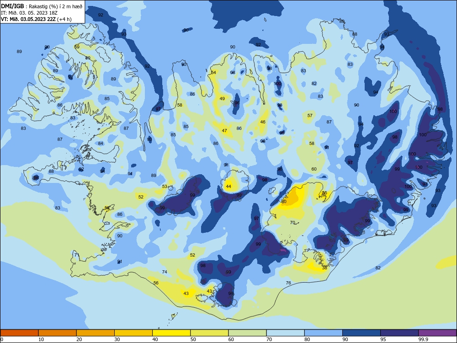Click the 38 humidity value near the southeast coast
This screenshot has height=343, width=457.
point(324,268)
